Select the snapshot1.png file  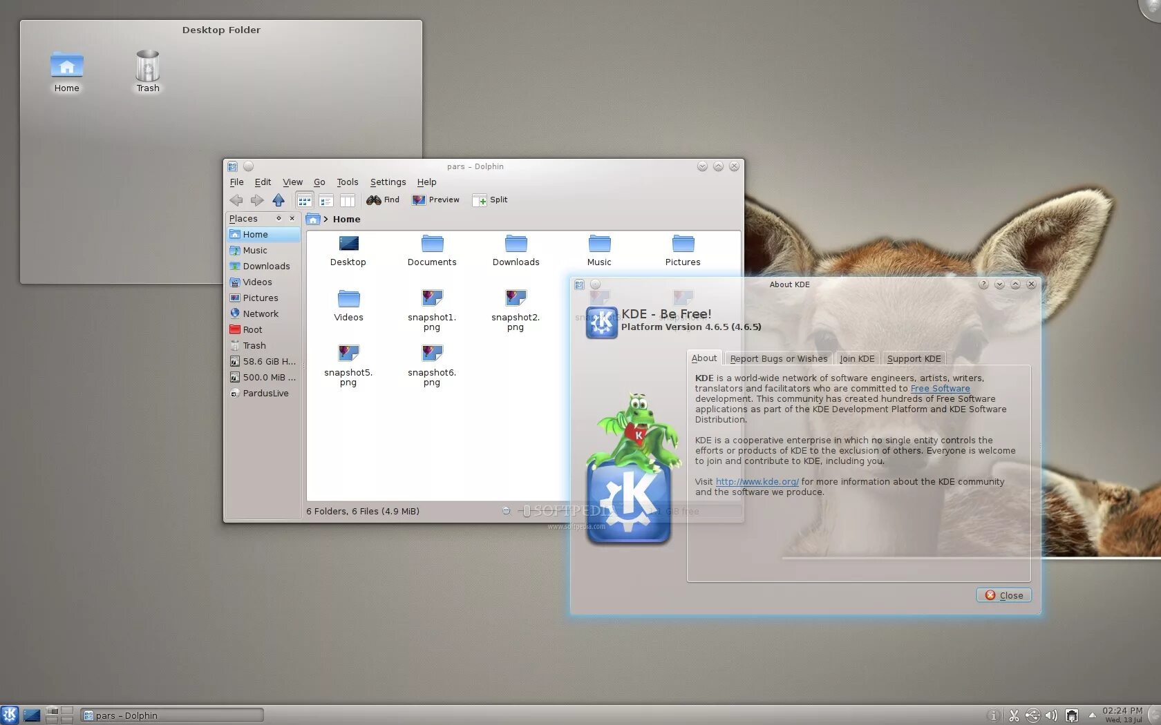[432, 311]
